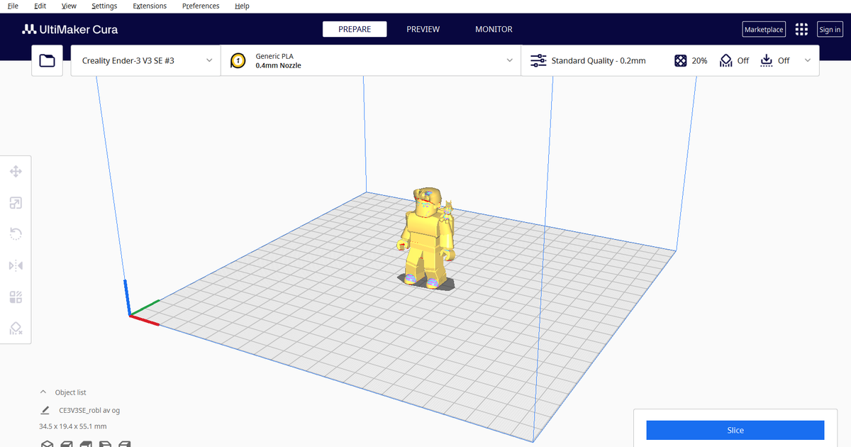Click the pencil icon to rename job
Viewport: 851px width, 447px height.
45,410
